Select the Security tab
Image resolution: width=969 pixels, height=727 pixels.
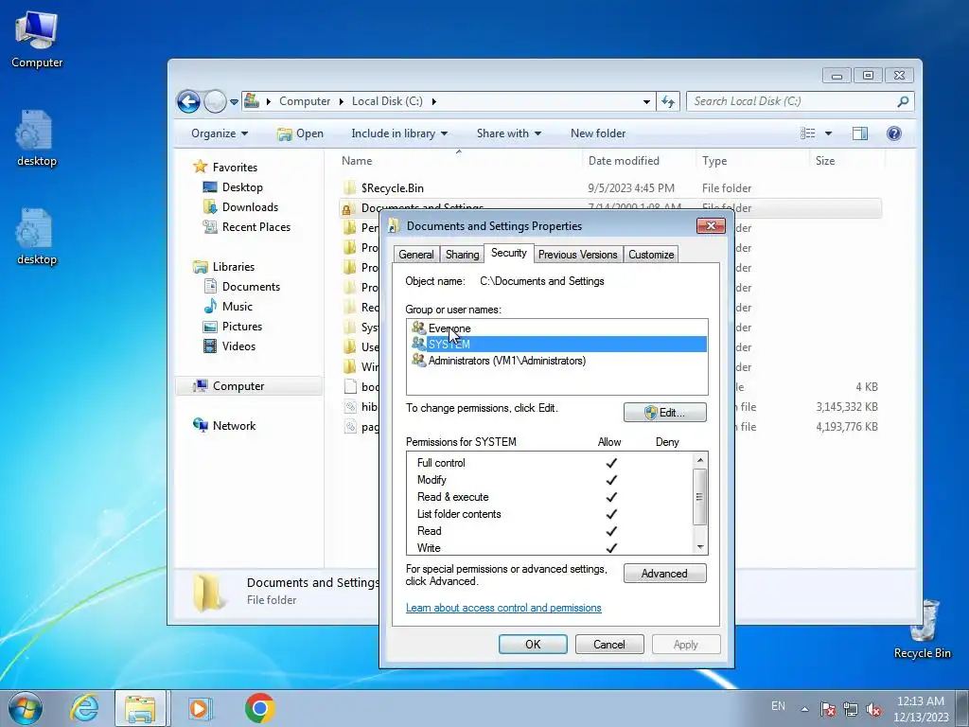pos(508,253)
